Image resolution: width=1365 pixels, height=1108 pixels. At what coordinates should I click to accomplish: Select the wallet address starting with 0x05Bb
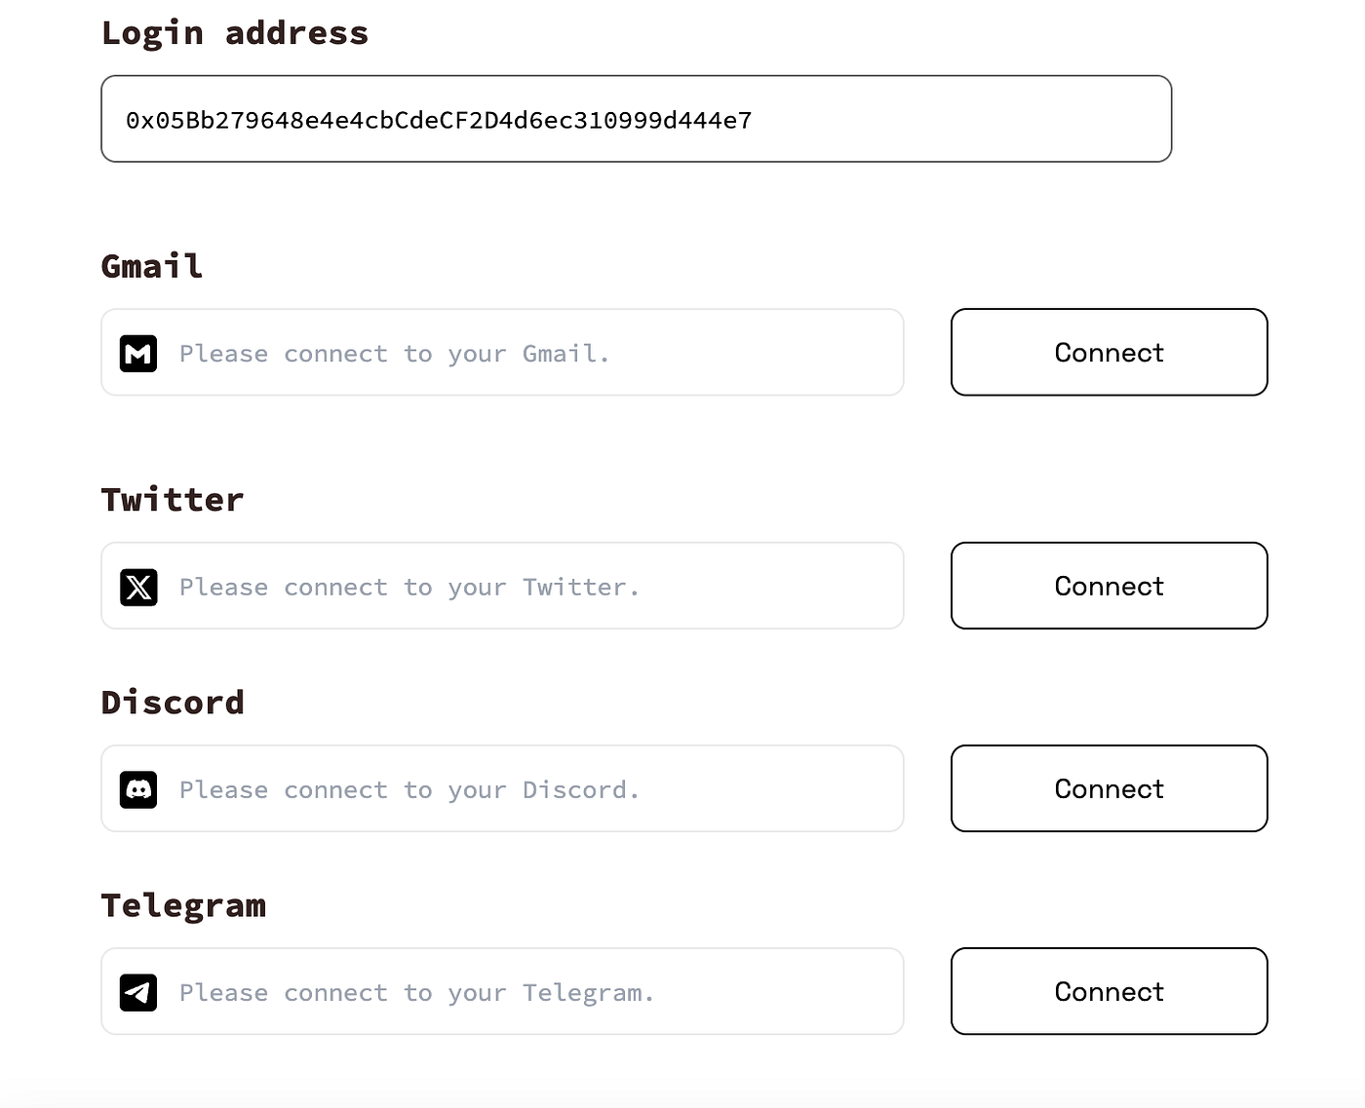439,120
